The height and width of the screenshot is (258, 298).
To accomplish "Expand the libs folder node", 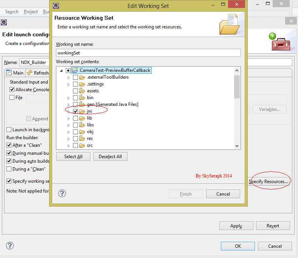I will (68, 125).
